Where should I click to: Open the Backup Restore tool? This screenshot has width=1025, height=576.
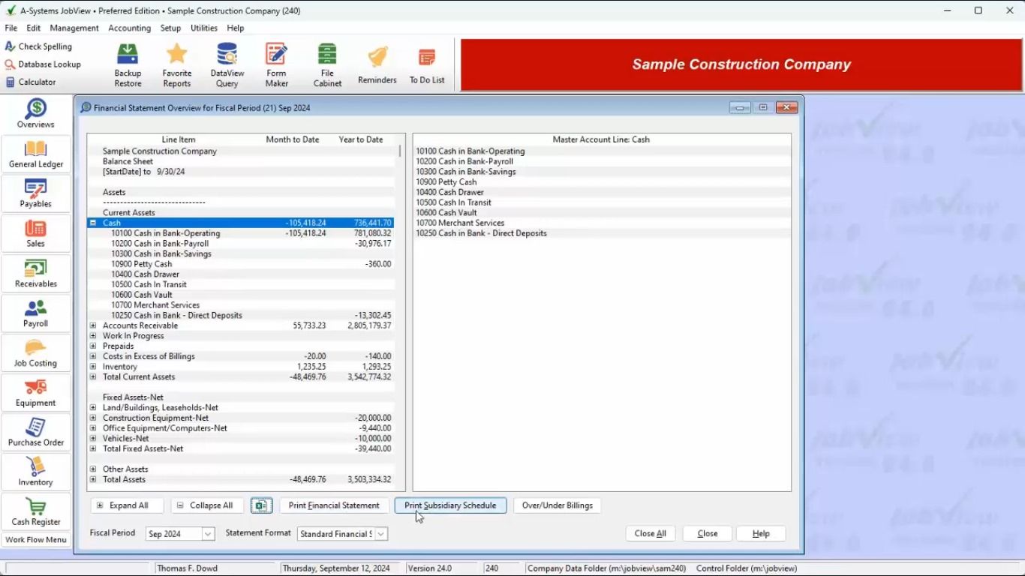click(x=128, y=64)
